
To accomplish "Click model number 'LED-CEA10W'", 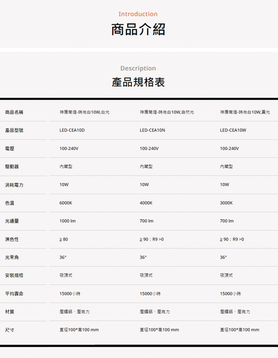I will [x=233, y=130].
